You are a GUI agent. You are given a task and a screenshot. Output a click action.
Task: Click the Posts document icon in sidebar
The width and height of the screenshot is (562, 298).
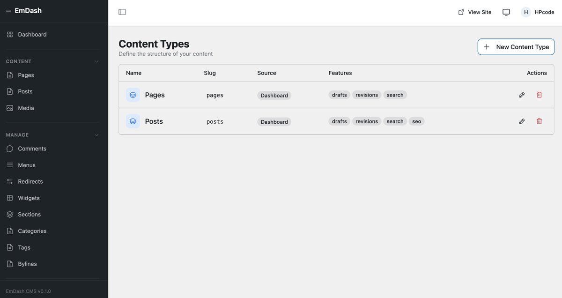pyautogui.click(x=10, y=91)
